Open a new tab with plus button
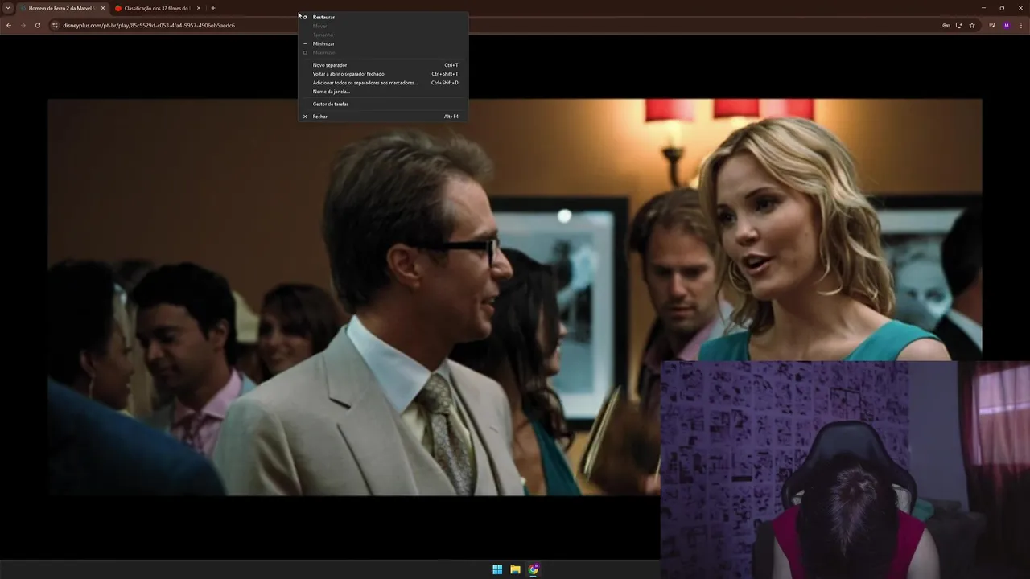 click(213, 8)
